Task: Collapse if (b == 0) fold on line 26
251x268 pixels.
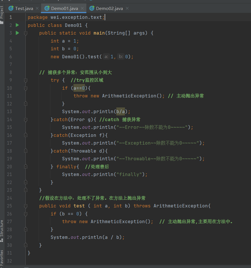Action: point(26,214)
